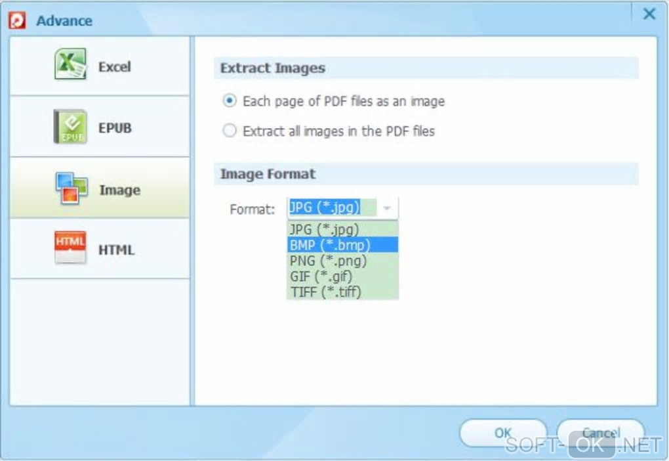Confirm settings with OK button

(503, 433)
